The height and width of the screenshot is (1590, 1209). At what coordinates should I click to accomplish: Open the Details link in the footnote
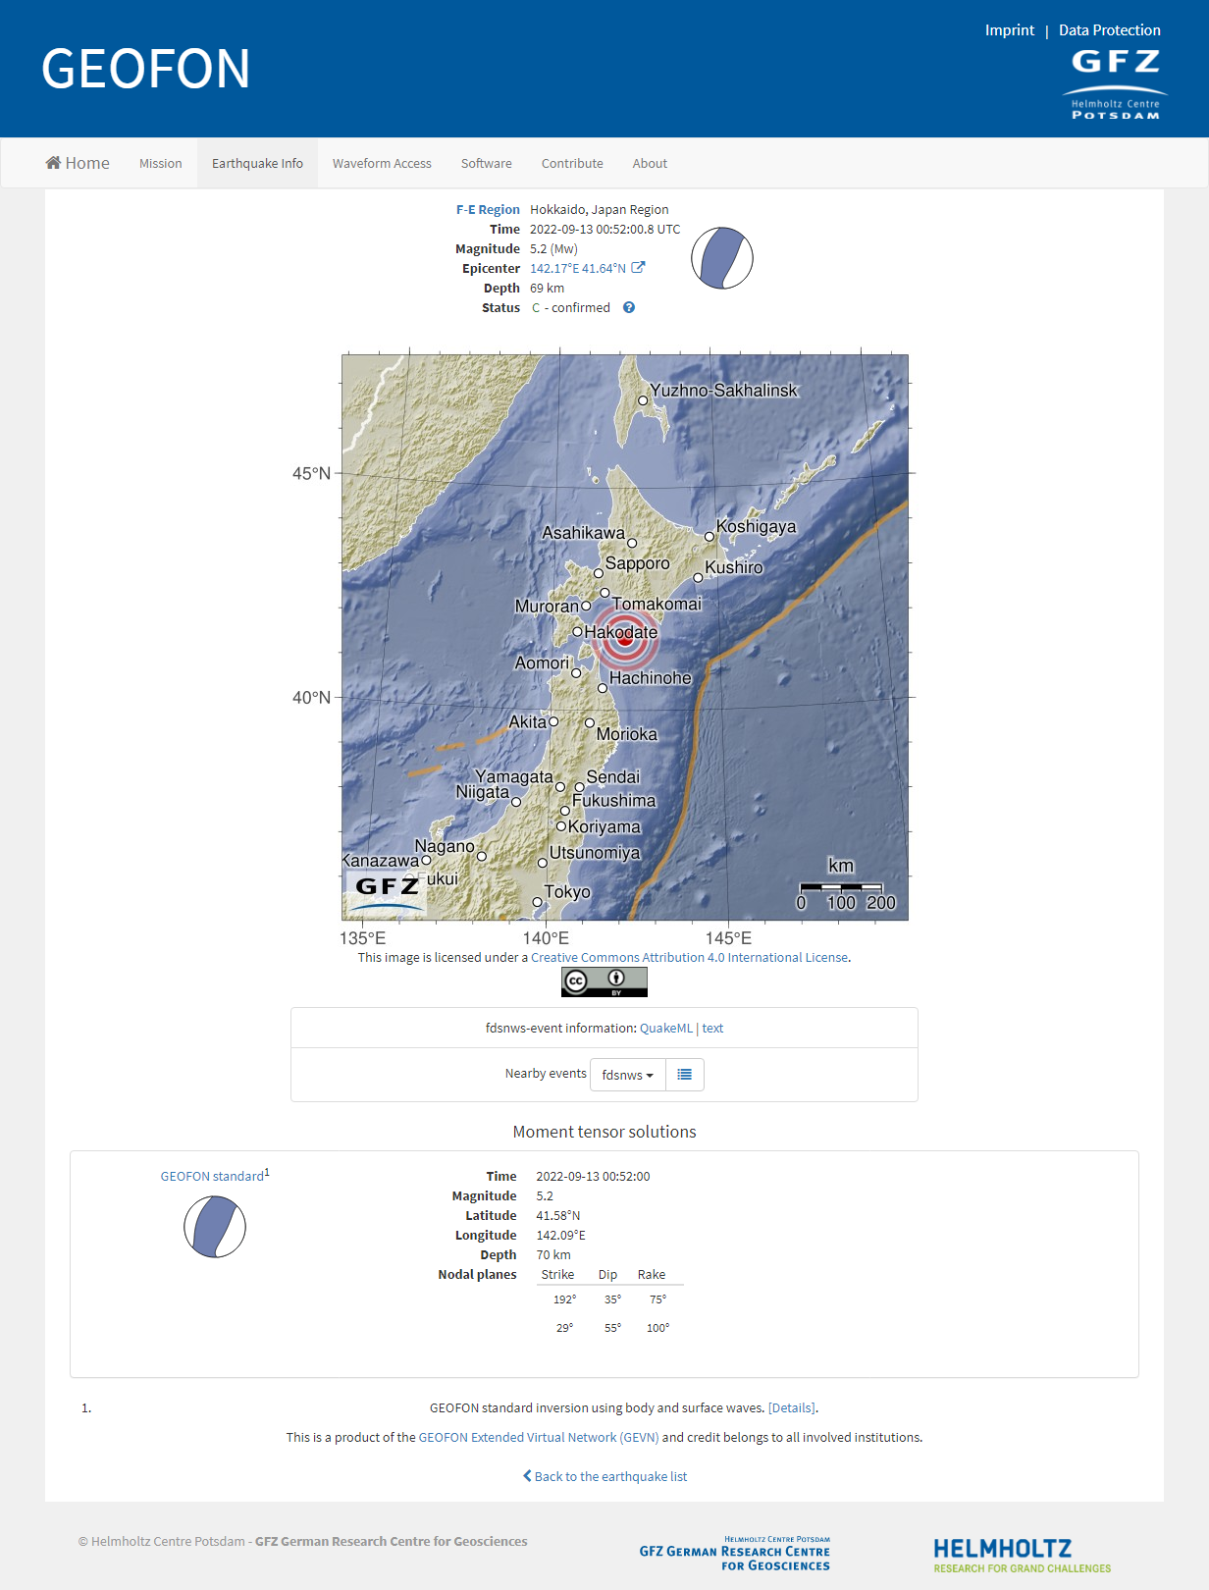click(792, 1408)
